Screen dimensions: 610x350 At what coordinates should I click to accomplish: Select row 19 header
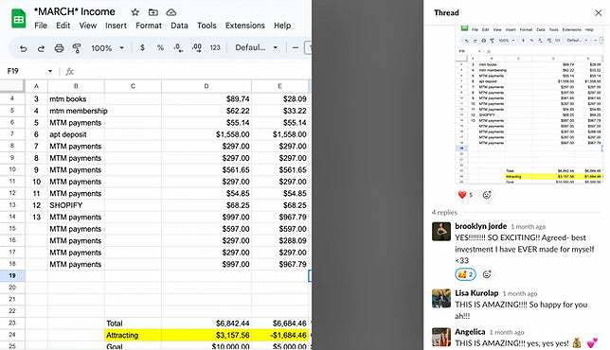point(12,275)
